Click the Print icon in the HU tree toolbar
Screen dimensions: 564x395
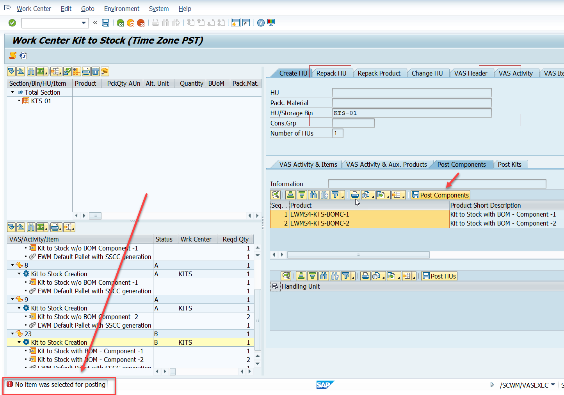(86, 71)
